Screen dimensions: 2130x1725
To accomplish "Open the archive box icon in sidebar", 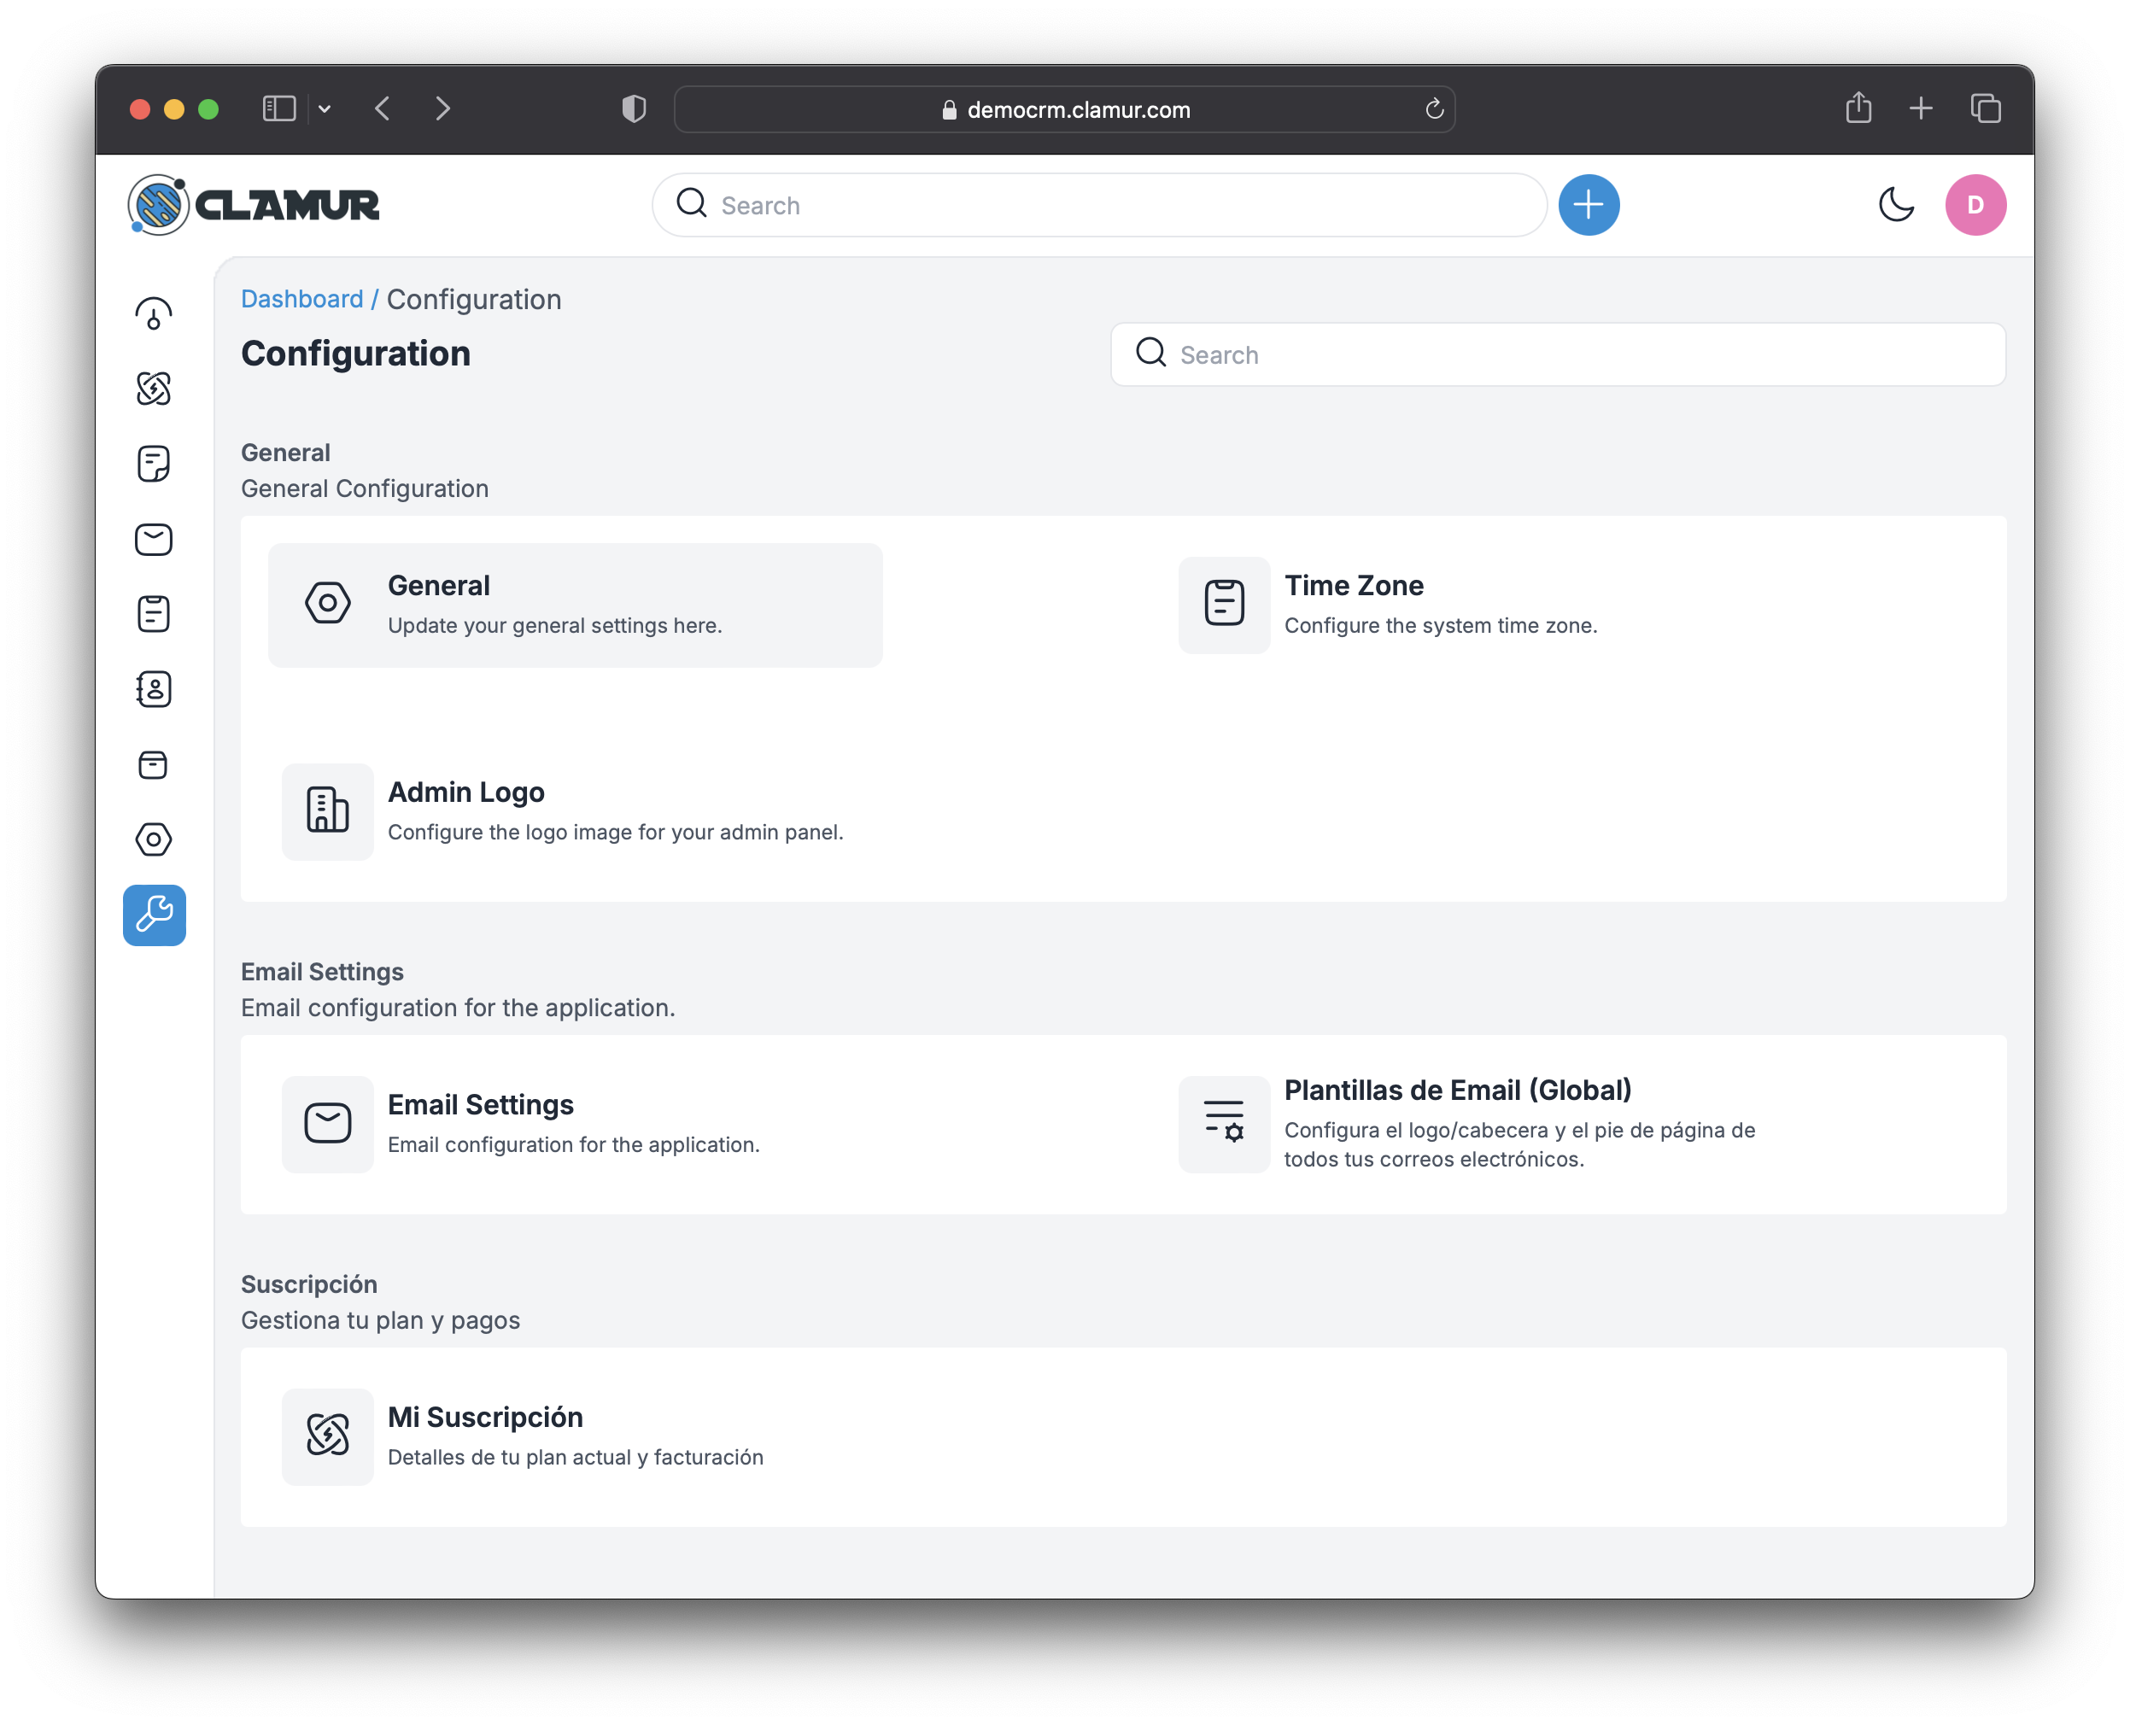I will click(154, 765).
